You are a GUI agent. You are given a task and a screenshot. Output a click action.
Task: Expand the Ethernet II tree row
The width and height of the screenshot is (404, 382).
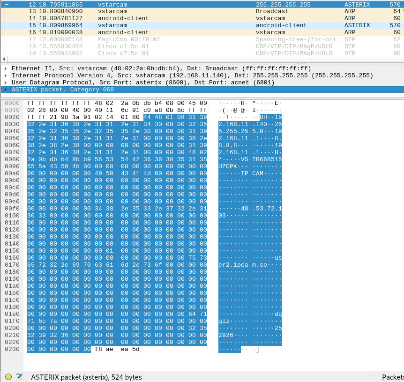tap(6, 68)
